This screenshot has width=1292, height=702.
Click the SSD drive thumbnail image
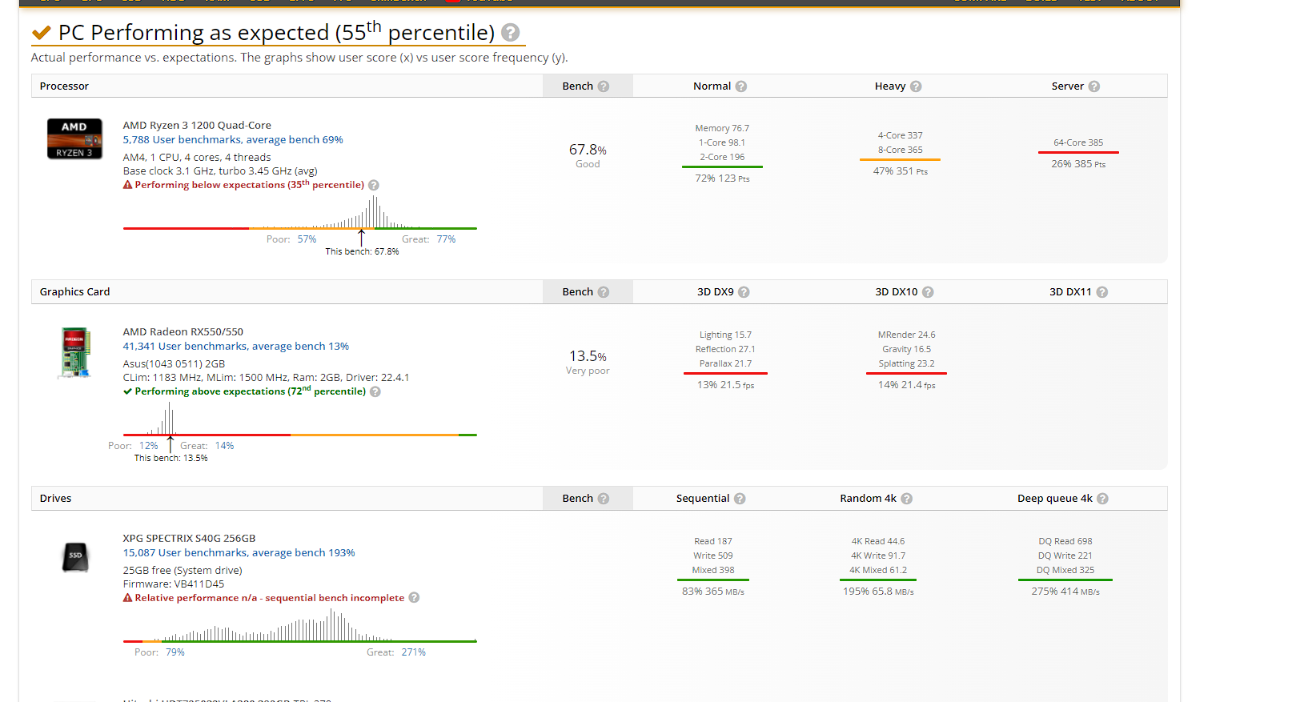click(75, 556)
